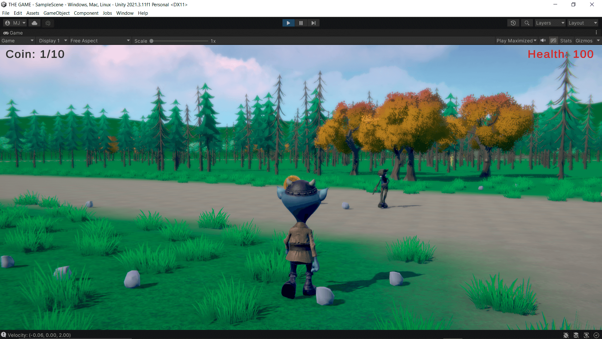
Task: Toggle the Stats overlay
Action: 566,41
